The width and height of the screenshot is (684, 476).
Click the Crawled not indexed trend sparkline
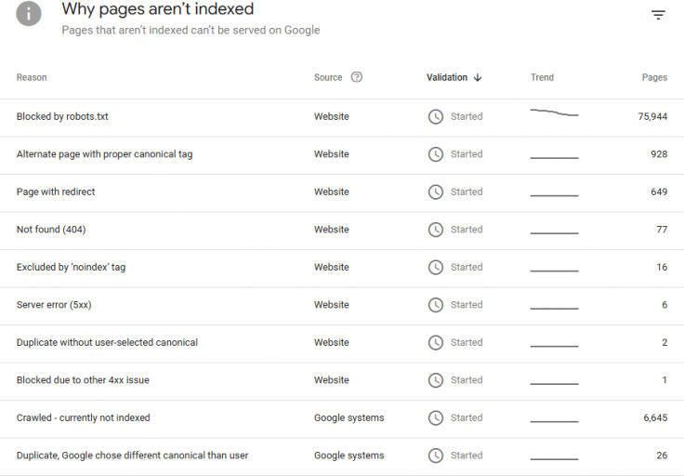click(x=555, y=421)
